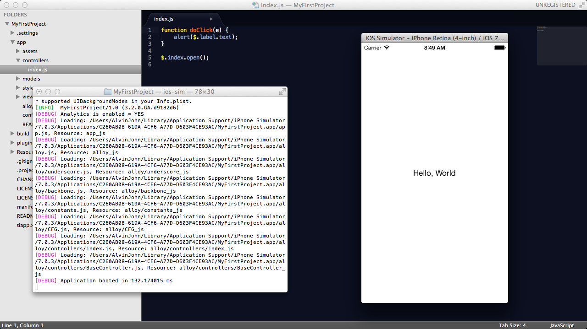The height and width of the screenshot is (329, 587).
Task: Click the [INFO] MyFirstProject/1.0 log line
Action: pyautogui.click(x=107, y=108)
